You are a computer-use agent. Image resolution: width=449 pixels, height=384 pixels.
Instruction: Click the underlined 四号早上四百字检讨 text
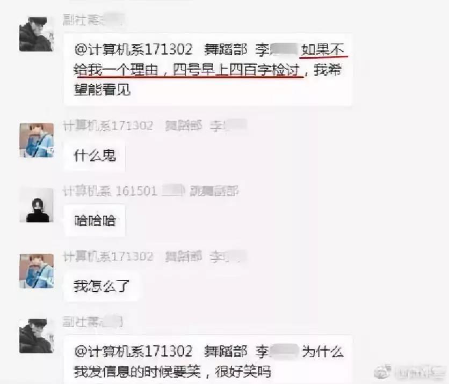[236, 70]
